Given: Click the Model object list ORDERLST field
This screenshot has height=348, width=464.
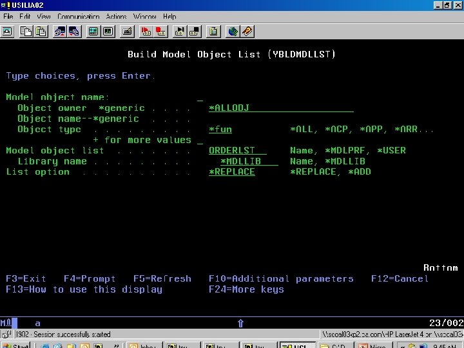Looking at the screenshot, I should [238, 150].
